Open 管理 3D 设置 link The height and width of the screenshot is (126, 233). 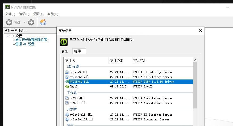(25, 44)
